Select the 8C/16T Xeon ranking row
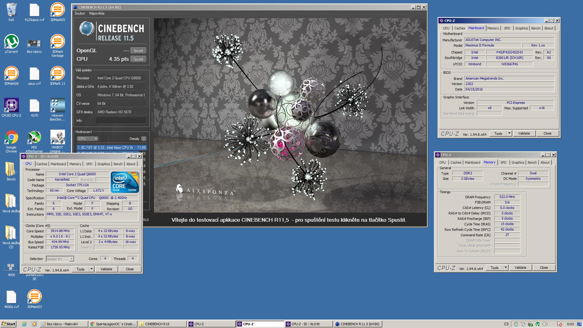583x328 pixels. coord(112,148)
